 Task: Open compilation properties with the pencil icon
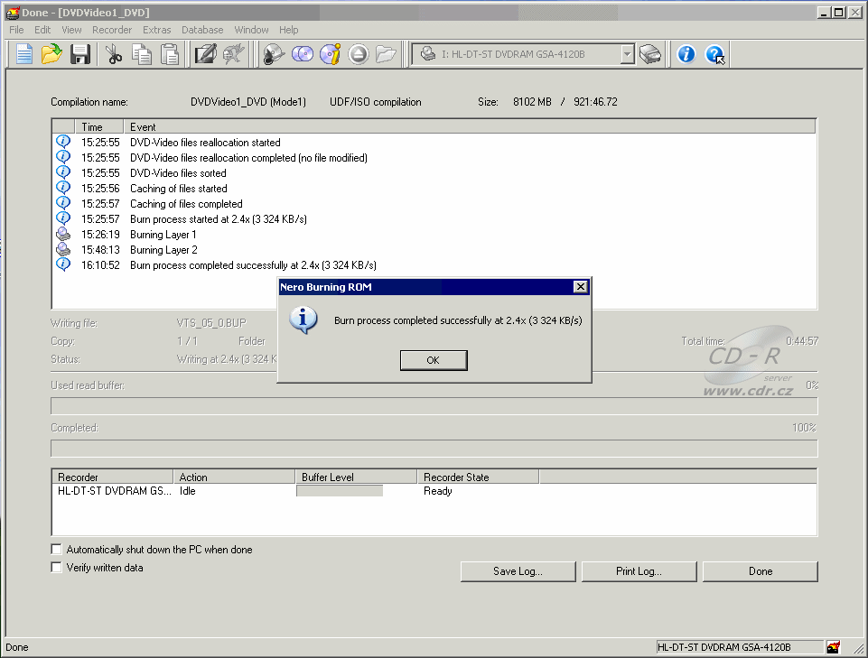point(205,54)
